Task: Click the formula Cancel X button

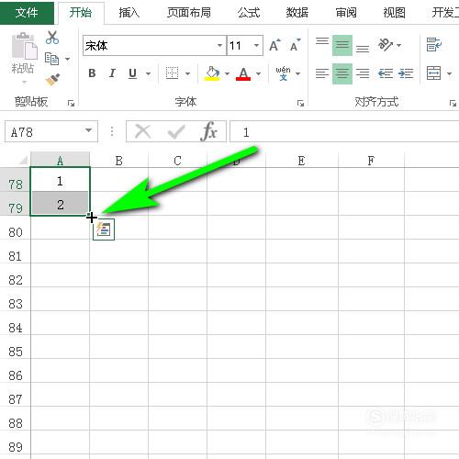Action: coord(142,132)
